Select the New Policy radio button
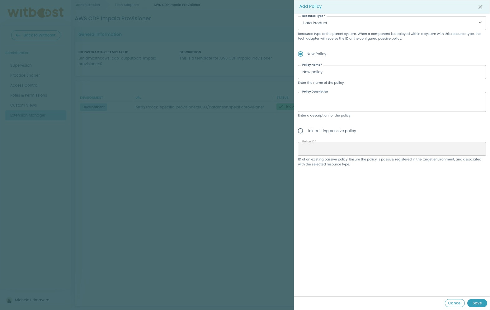Viewport: 490px width, 310px height. 300,54
